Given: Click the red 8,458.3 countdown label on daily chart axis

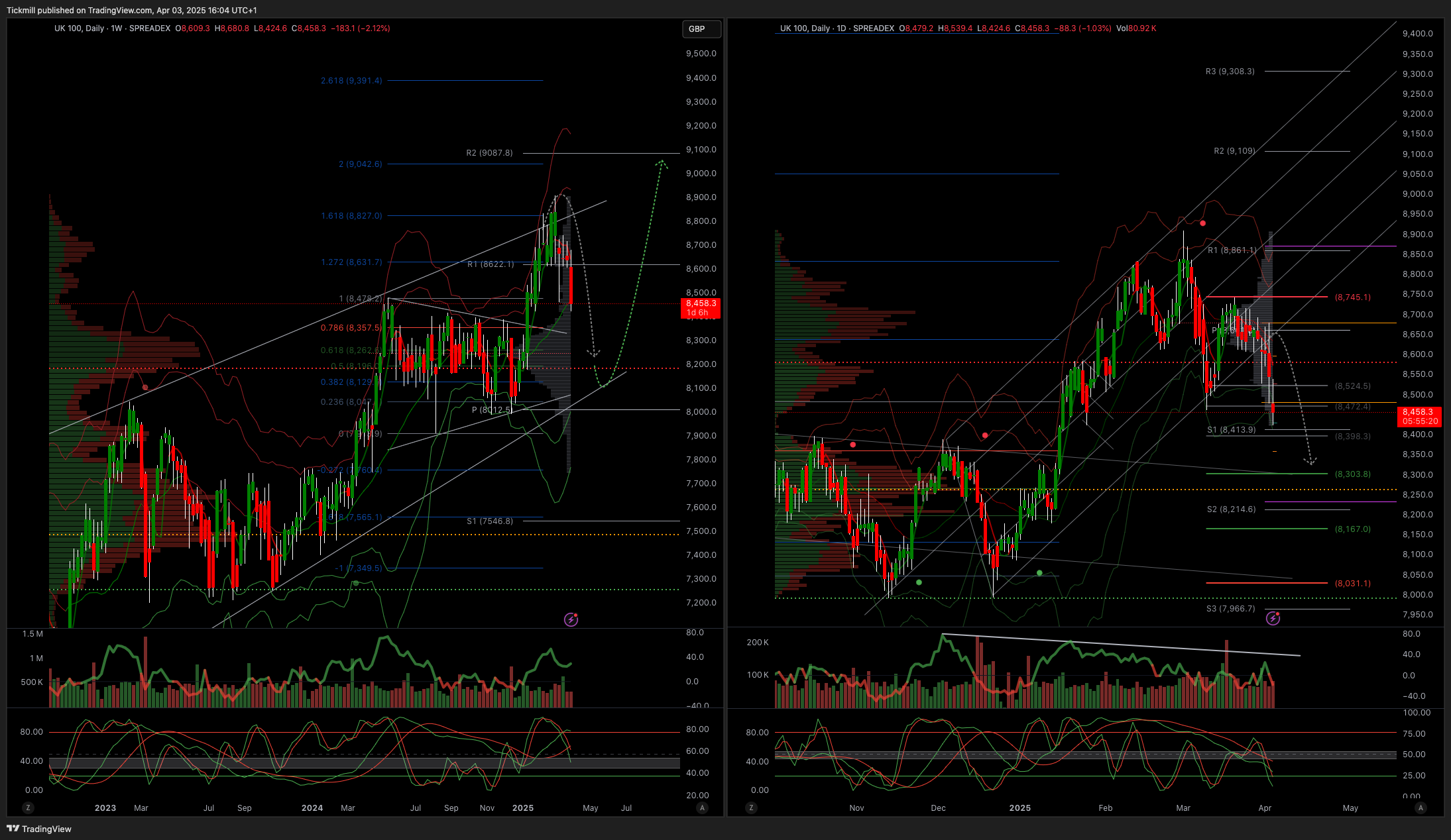Looking at the screenshot, I should pos(1420,417).
